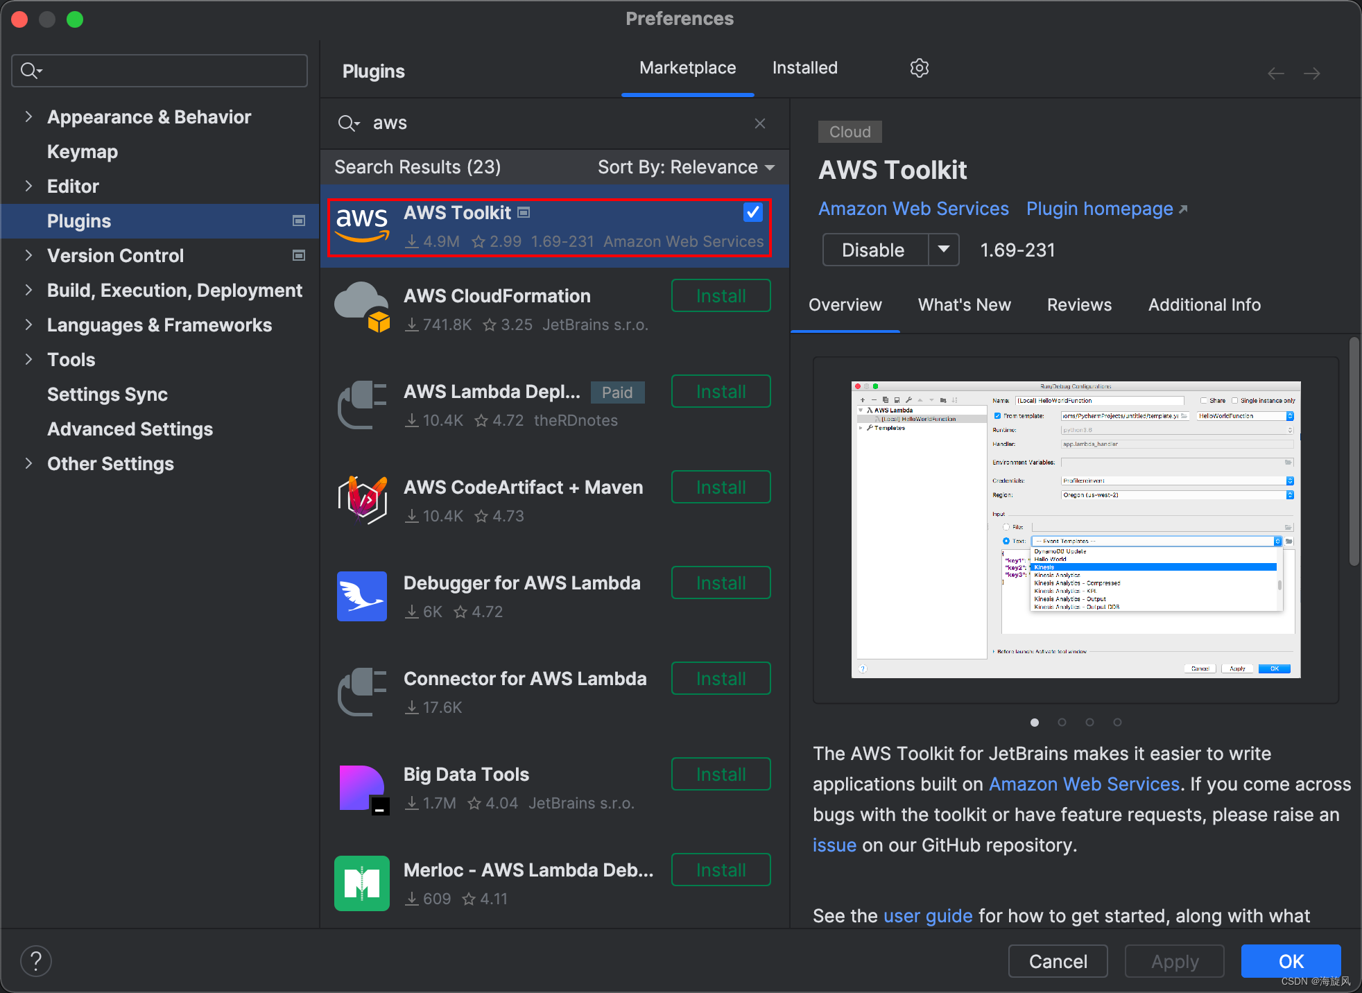This screenshot has height=993, width=1362.
Task: Expand the Appearance & Behavior section
Action: [28, 117]
